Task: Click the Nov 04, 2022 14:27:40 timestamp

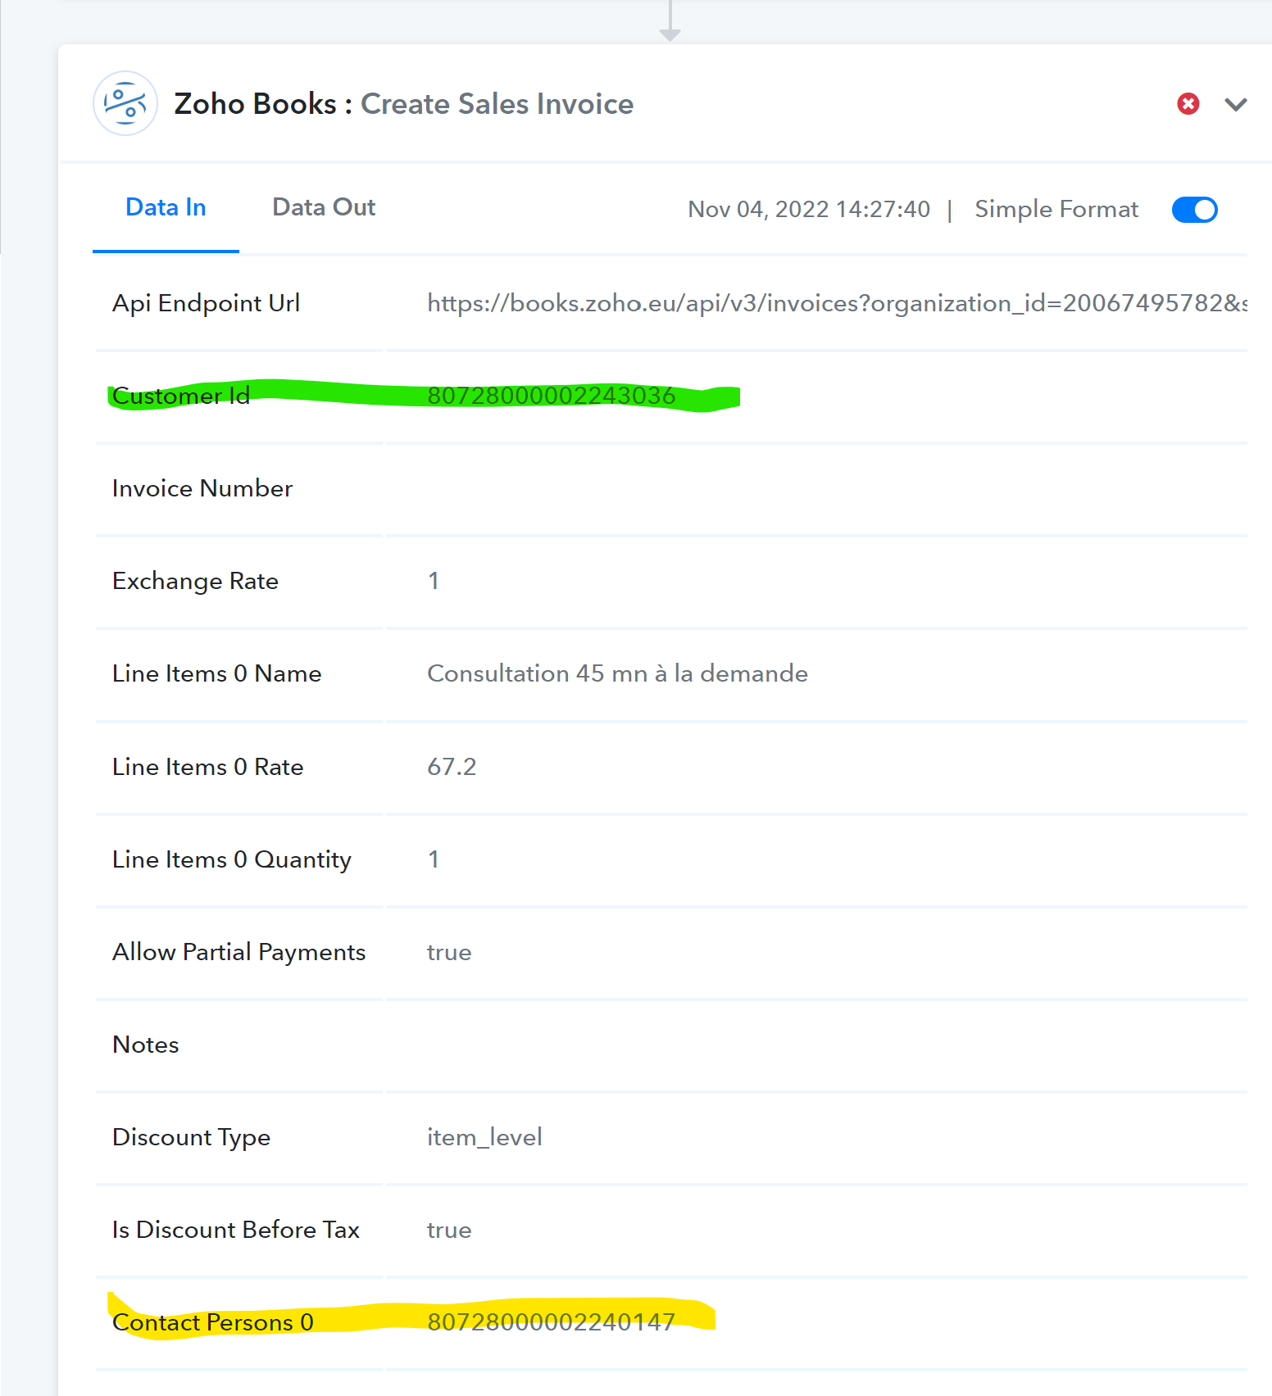Action: [x=809, y=210]
